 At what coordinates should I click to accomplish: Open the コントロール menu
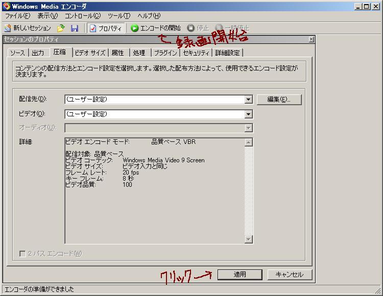[x=83, y=16]
